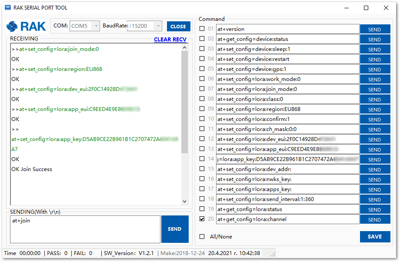400x262 pixels.
Task: Click the CLEAR RECV link
Action: click(170, 40)
